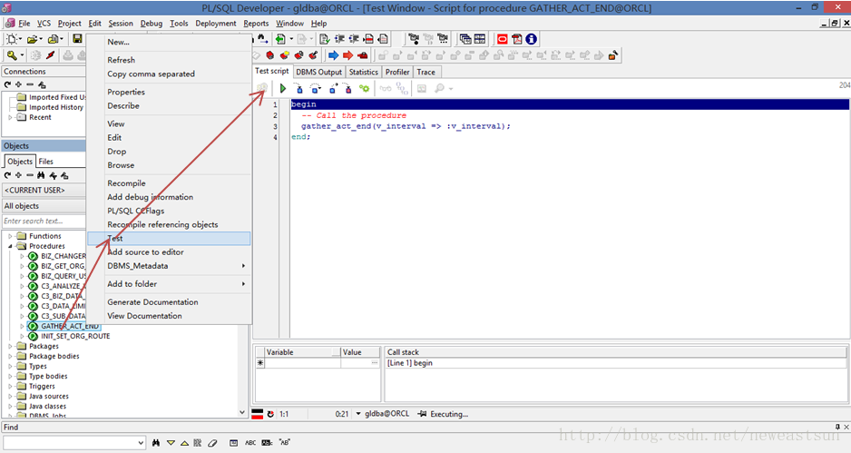Expand the Triggers folder
The image size is (851, 453).
[x=10, y=386]
